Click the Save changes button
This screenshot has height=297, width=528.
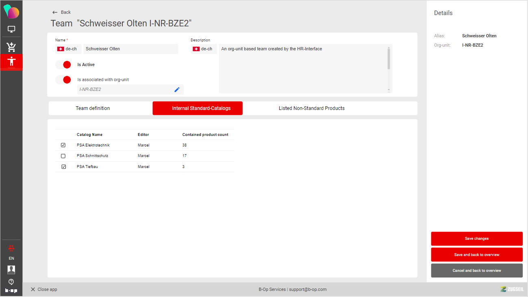click(x=476, y=239)
